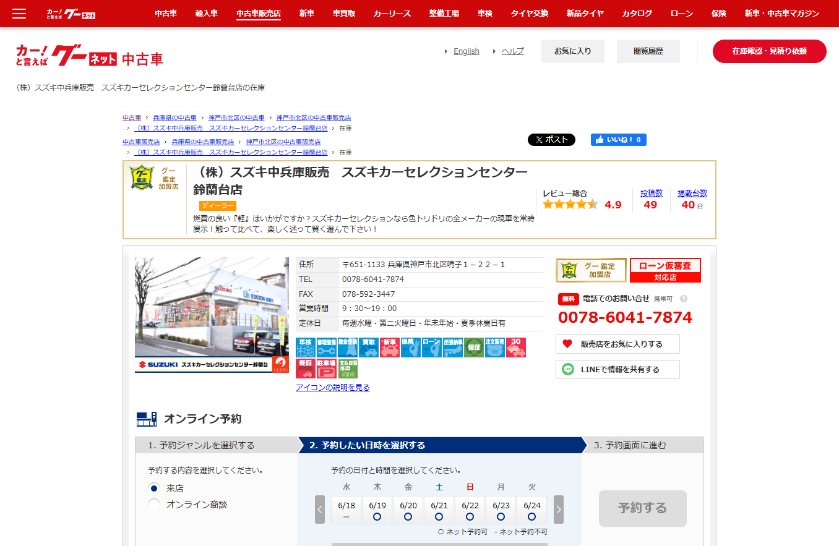Pick the 6/24 reservation slot

532,510
